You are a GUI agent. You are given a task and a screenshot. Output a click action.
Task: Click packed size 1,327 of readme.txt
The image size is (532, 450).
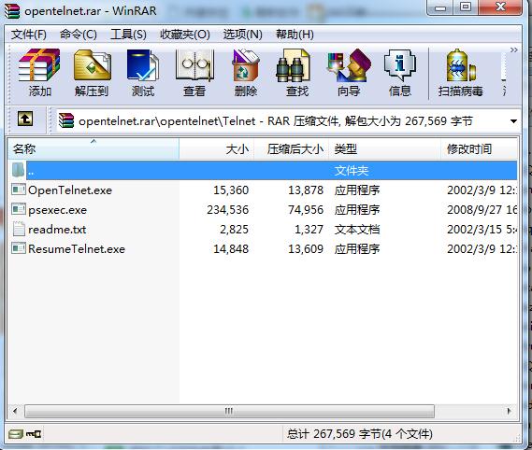click(309, 230)
